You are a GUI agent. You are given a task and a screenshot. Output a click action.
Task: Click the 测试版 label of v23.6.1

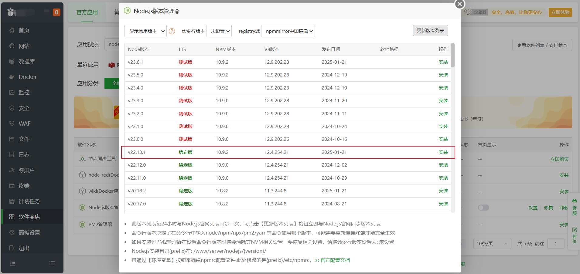coord(186,62)
